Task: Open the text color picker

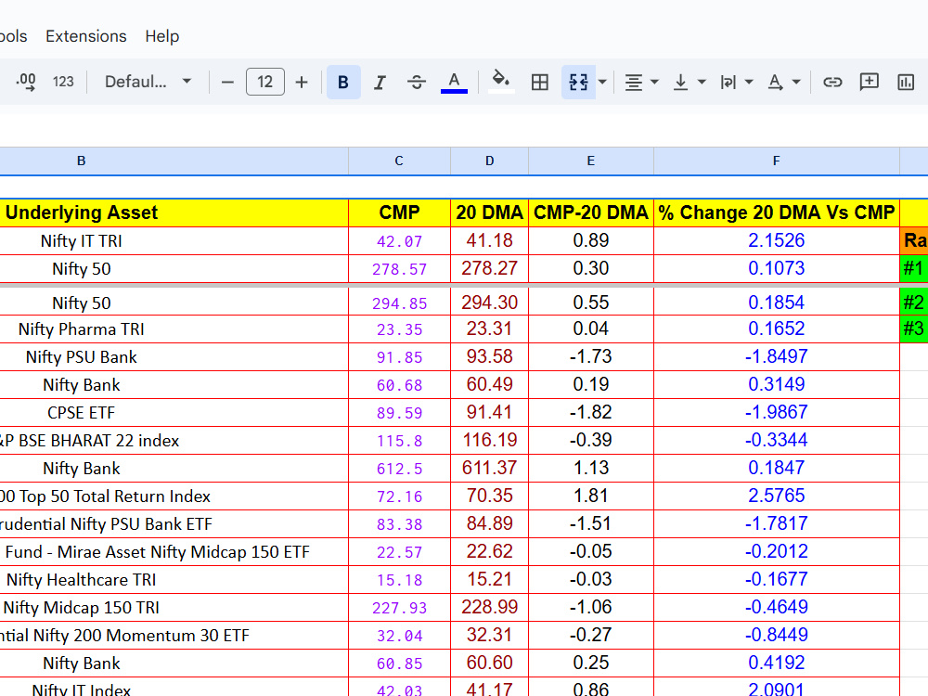Action: pyautogui.click(x=454, y=83)
